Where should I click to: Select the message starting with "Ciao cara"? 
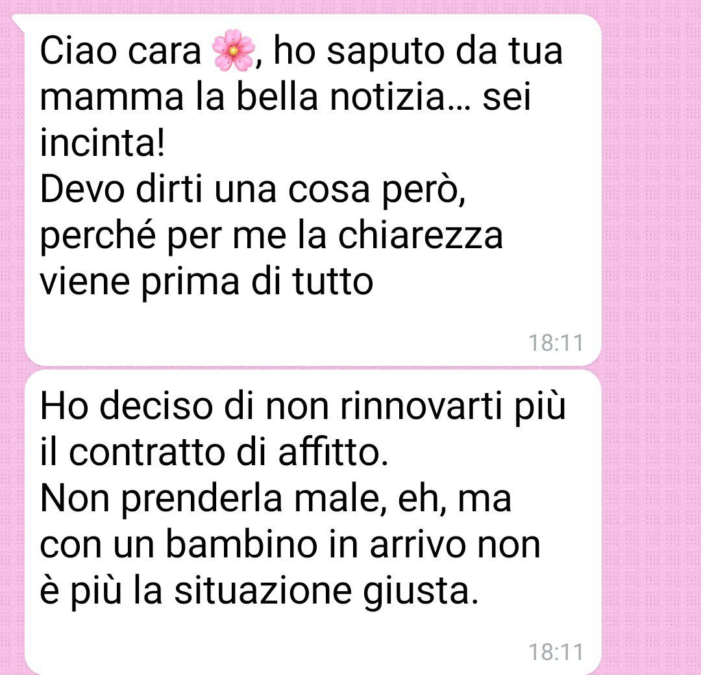[x=313, y=190]
